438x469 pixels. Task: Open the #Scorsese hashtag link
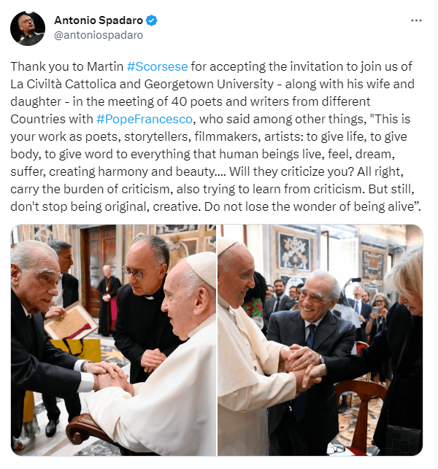[x=157, y=66]
